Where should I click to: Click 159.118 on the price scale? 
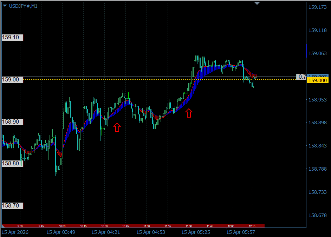coord(318,30)
